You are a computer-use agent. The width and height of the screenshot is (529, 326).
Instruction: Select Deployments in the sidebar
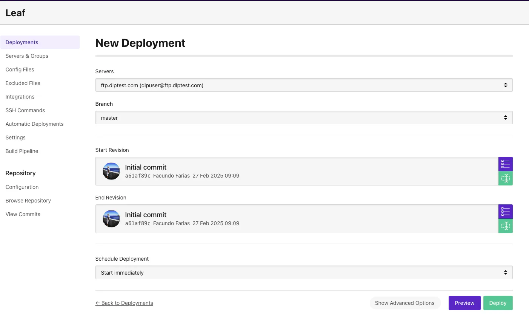(40, 42)
